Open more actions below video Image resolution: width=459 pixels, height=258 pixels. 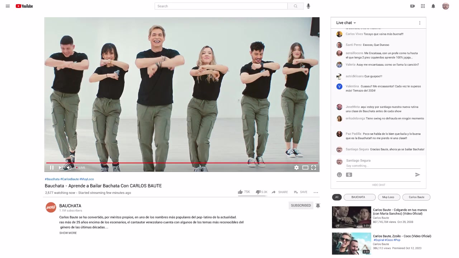coord(316,192)
